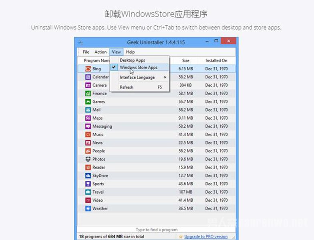This screenshot has width=314, height=240.
Task: Open the Action menu
Action: pos(100,52)
